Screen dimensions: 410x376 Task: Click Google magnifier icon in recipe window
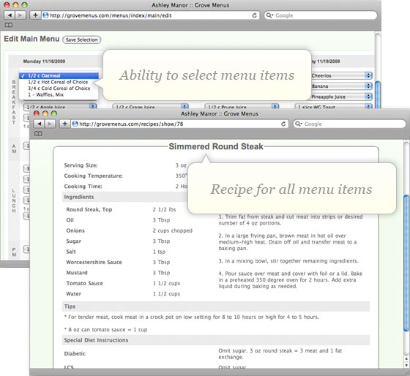pyautogui.click(x=299, y=124)
